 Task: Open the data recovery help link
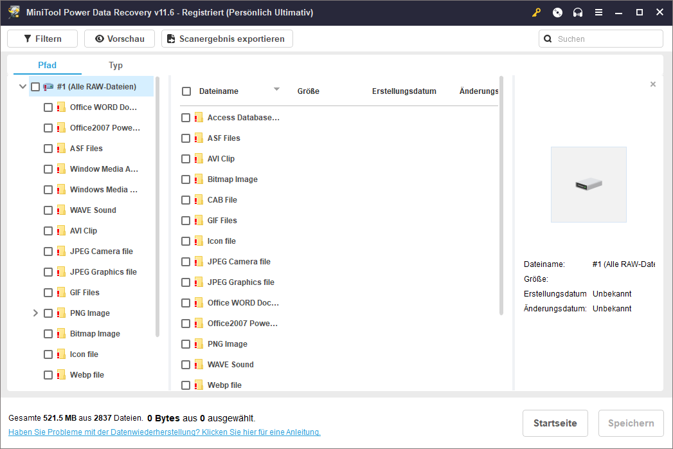(165, 432)
